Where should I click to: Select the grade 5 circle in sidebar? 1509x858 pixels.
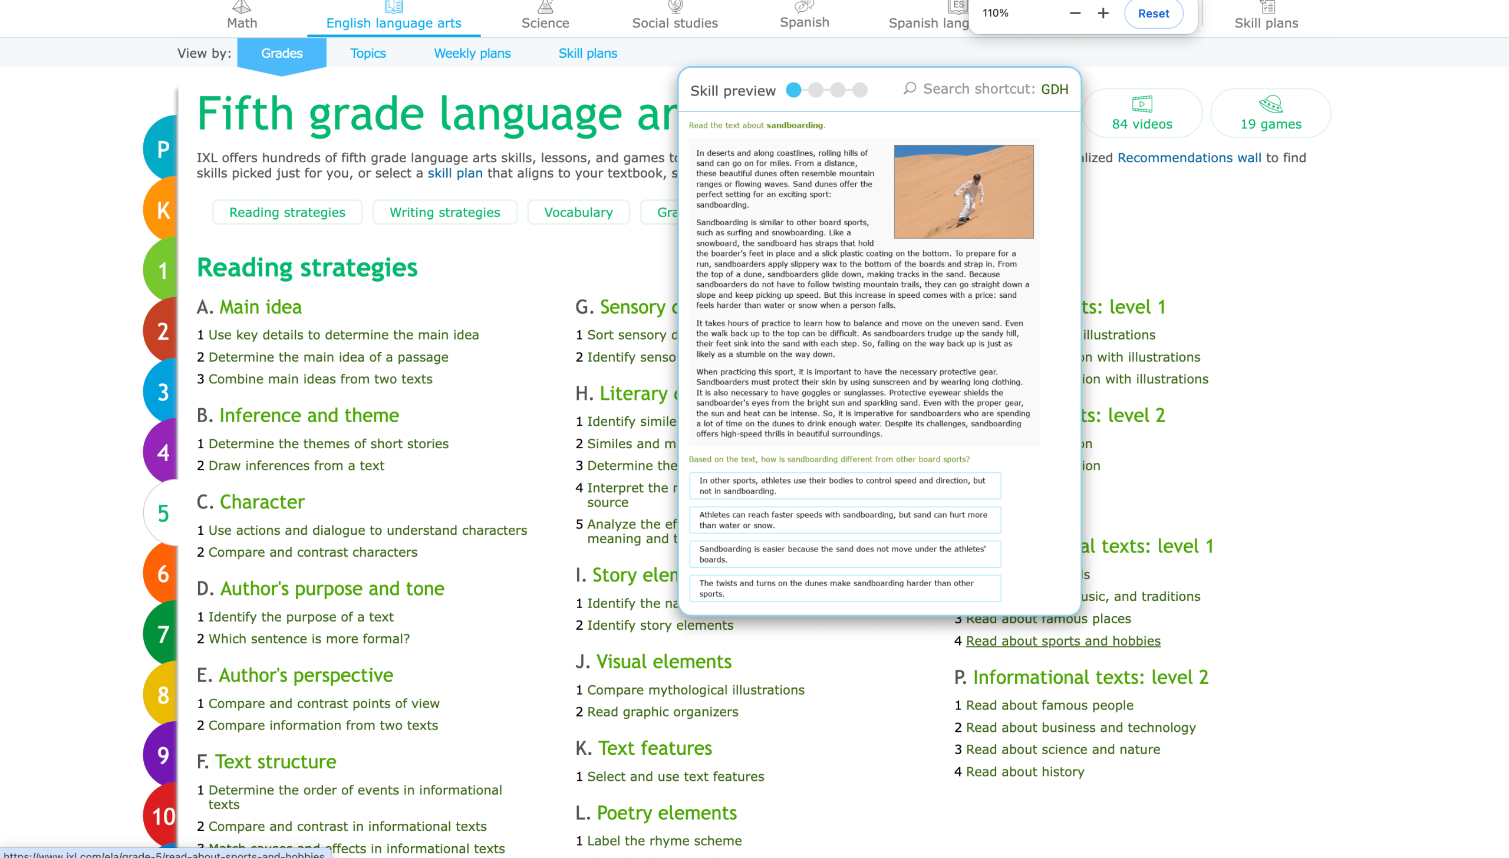(x=162, y=513)
